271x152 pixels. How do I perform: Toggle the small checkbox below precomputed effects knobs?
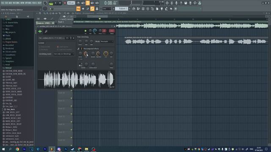coord(79,59)
